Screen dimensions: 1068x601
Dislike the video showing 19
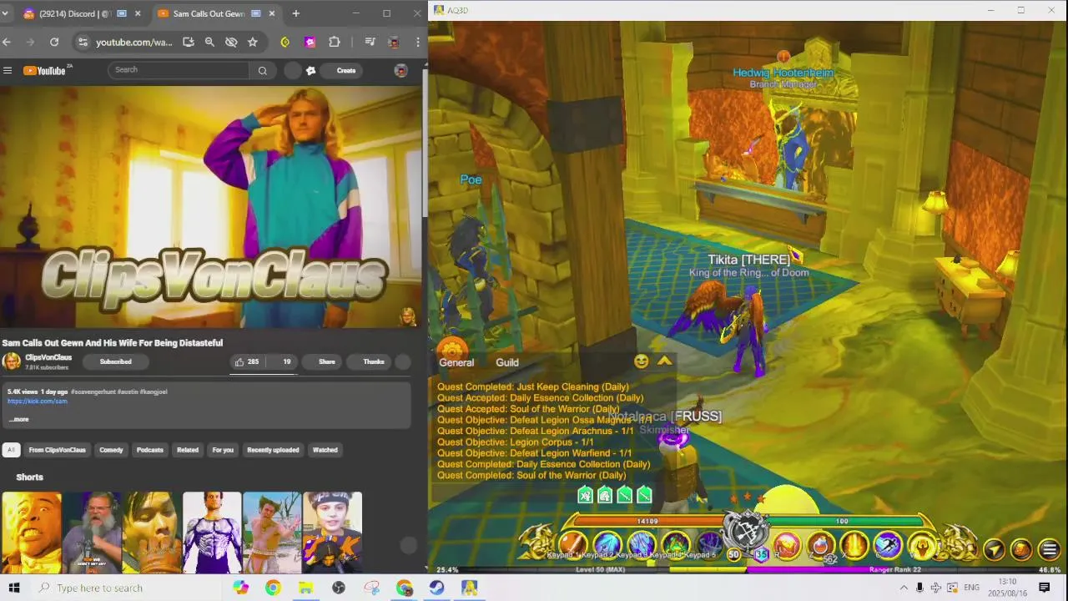(x=282, y=361)
